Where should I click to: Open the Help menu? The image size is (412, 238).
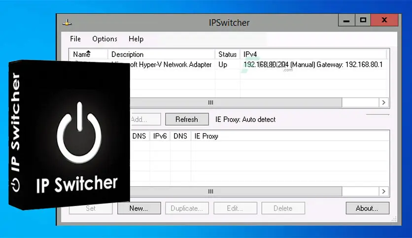coord(136,39)
